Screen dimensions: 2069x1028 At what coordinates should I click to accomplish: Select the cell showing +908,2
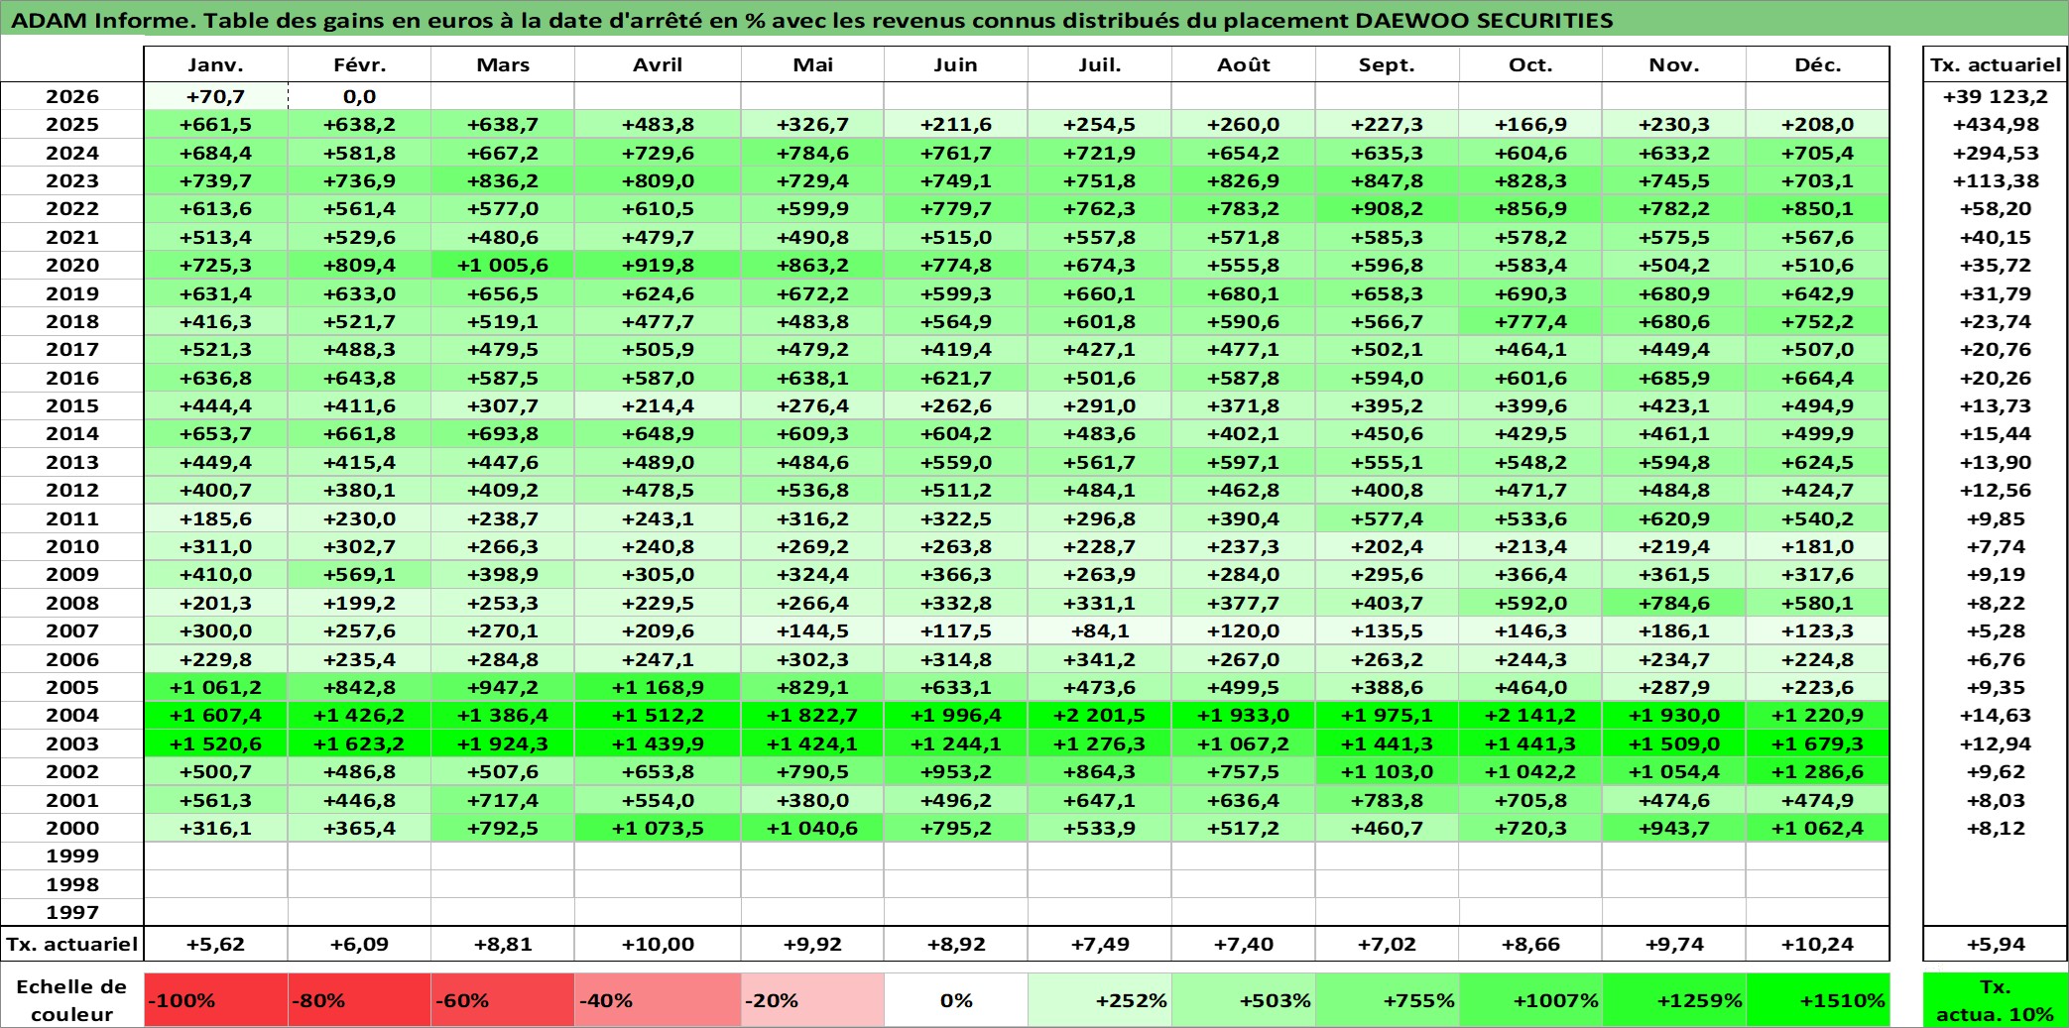pos(1387,208)
